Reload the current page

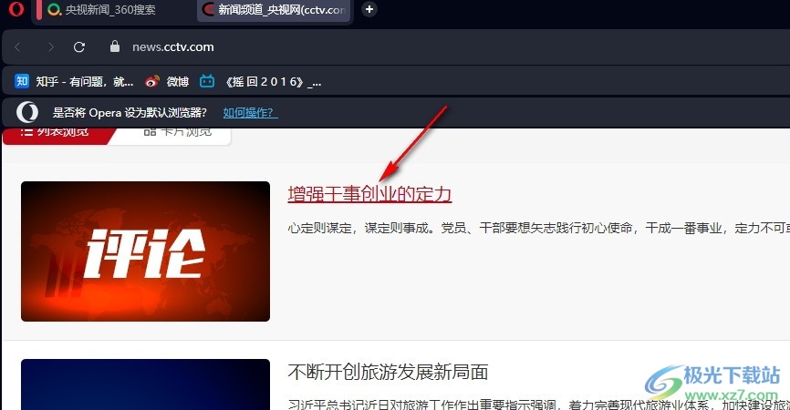[x=79, y=46]
